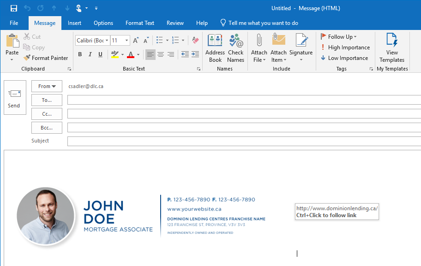Switch to the Options tab
This screenshot has height=266, width=421.
coord(103,23)
